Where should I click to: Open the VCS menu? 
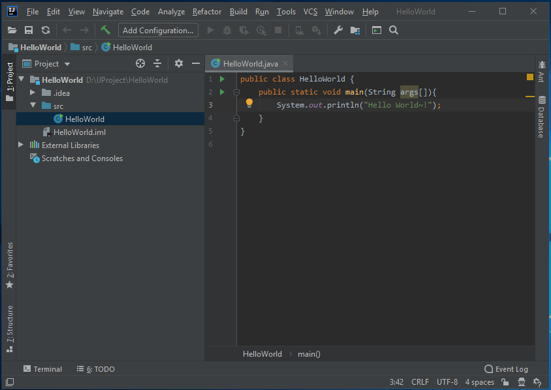click(x=310, y=12)
